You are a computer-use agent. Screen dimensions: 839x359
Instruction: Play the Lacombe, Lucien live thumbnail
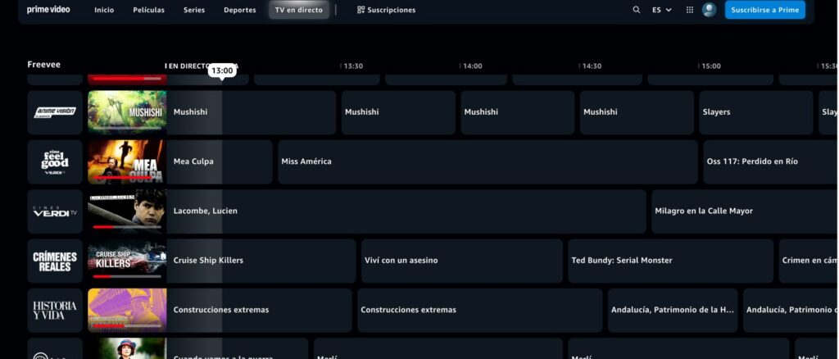click(127, 211)
